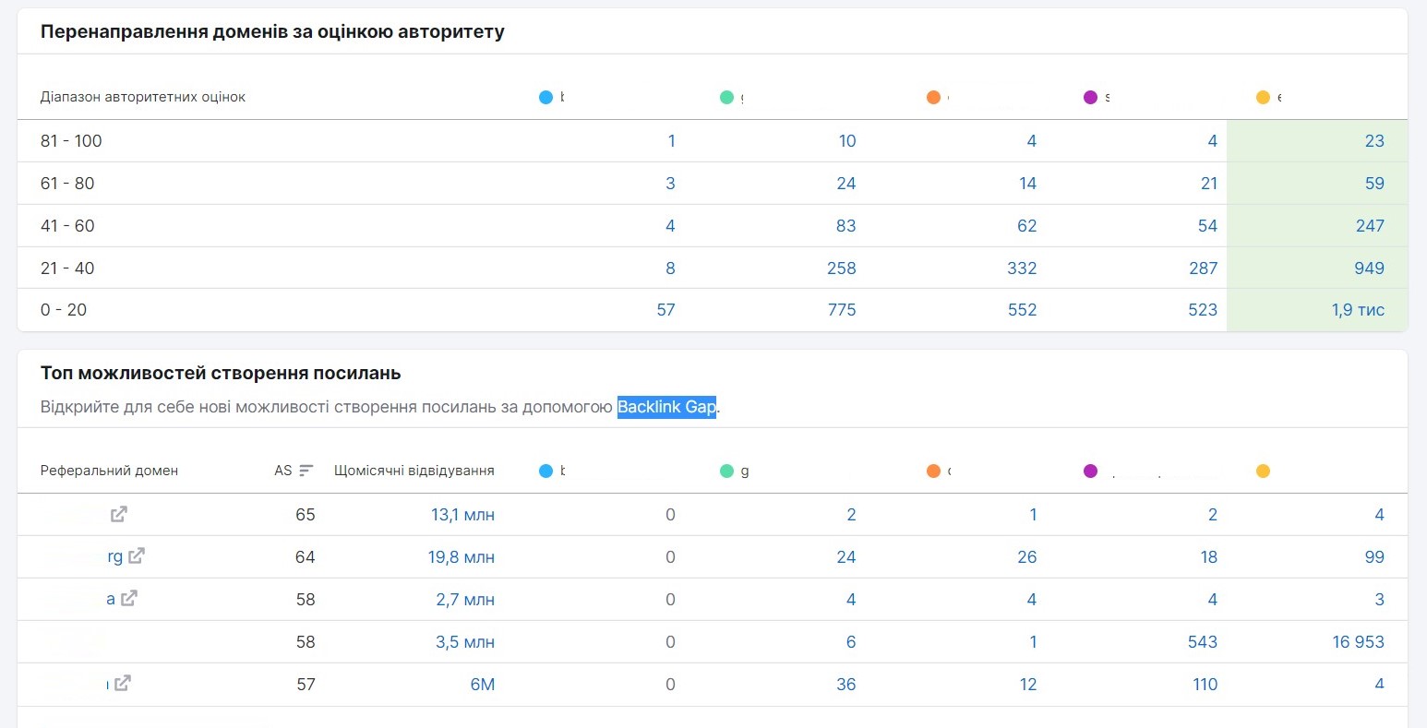The width and height of the screenshot is (1427, 728).
Task: Open value 18 in 19,8 млн row
Action: click(1208, 557)
